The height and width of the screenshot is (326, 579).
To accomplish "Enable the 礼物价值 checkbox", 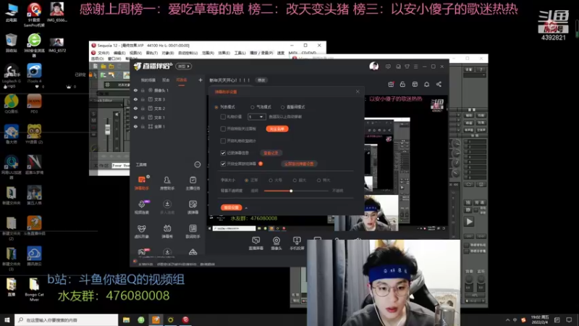I will tap(223, 117).
